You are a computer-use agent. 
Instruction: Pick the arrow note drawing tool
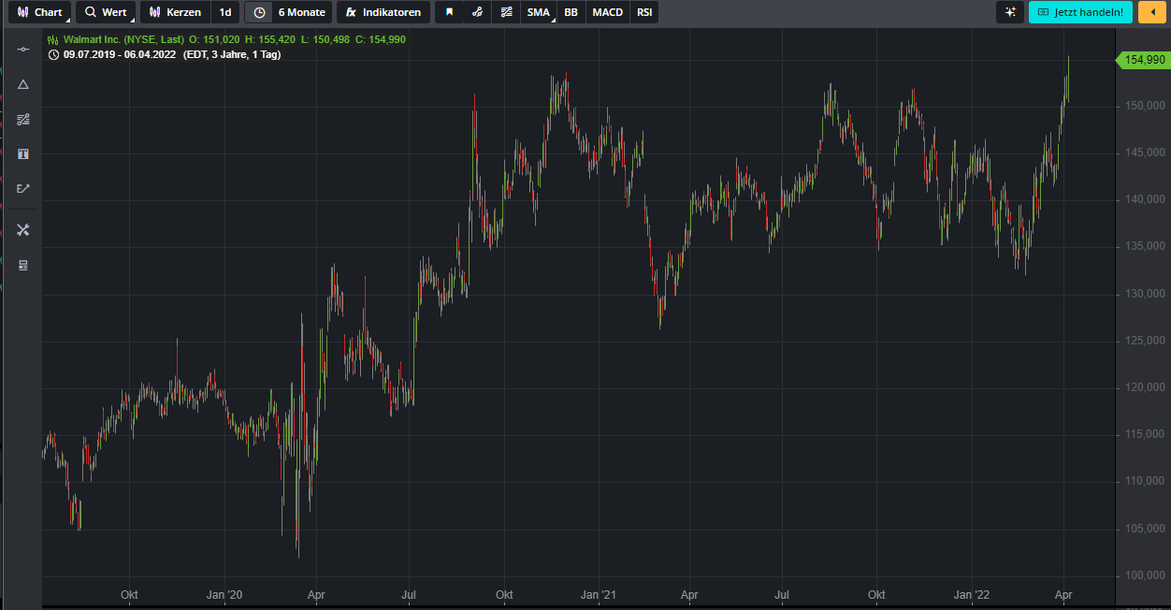[23, 188]
